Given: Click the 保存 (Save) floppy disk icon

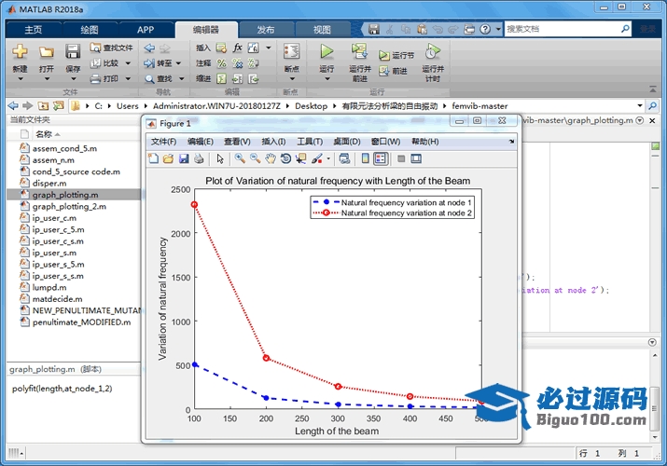Looking at the screenshot, I should 73,52.
